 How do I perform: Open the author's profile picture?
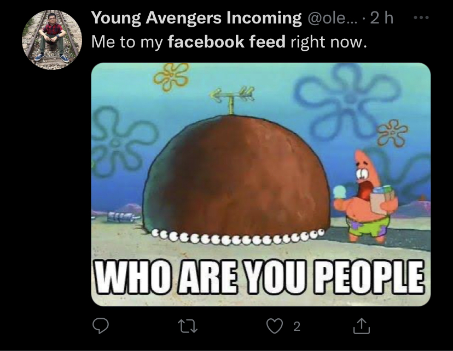(52, 40)
